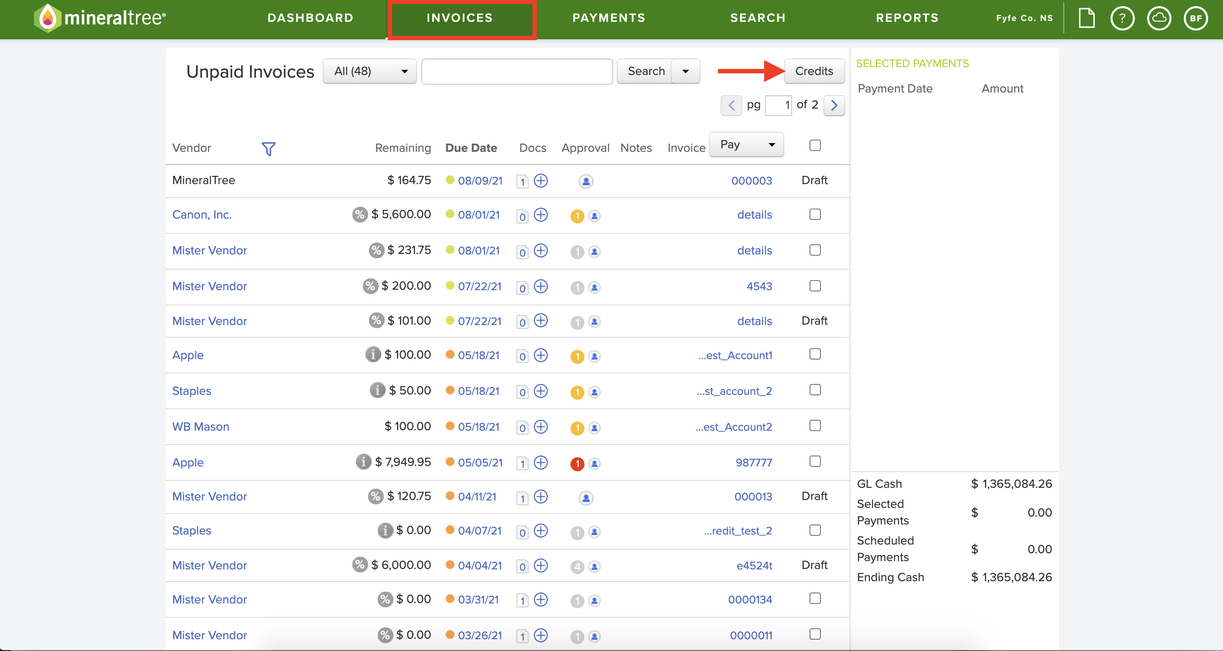1223x651 pixels.
Task: Open docs count icon for MineralTree 08/09/21
Action: coord(522,182)
